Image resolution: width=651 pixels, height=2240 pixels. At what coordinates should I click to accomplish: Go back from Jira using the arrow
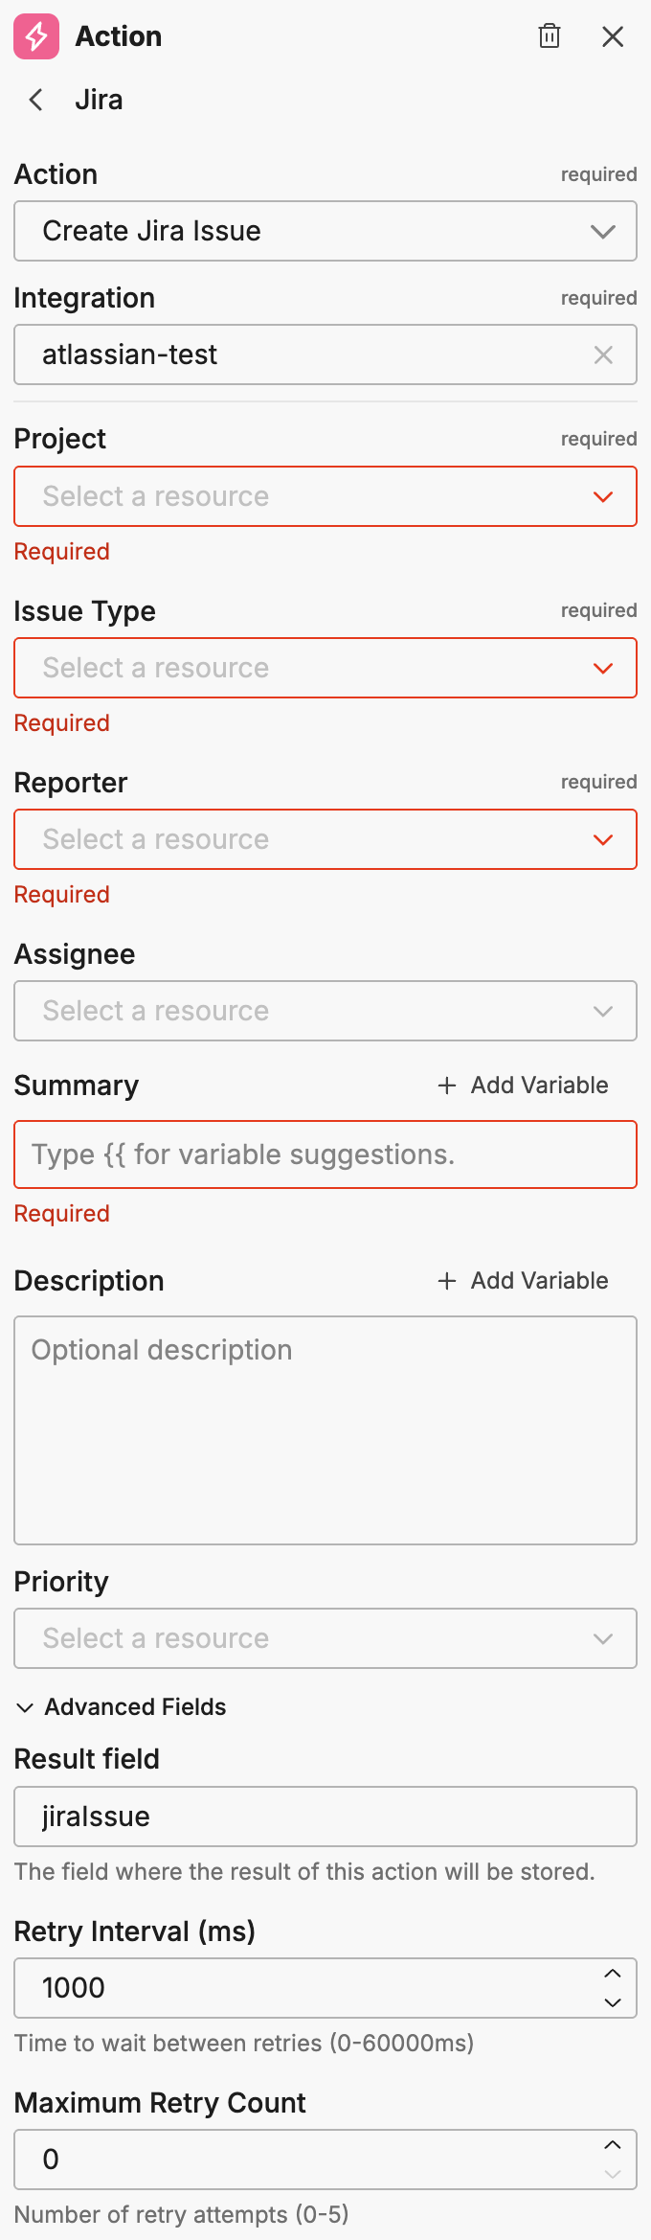36,100
